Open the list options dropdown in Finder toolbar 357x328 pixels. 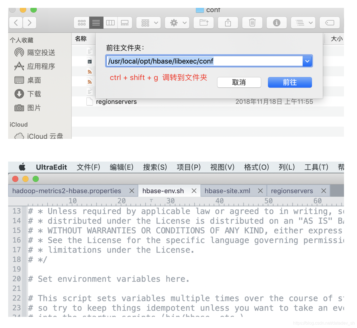coord(303,23)
